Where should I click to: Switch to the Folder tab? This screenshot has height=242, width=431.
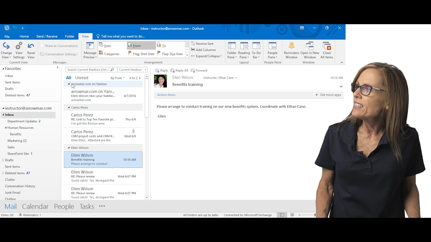coord(70,36)
